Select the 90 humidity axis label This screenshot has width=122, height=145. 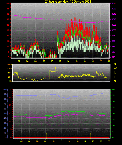coord(5,94)
